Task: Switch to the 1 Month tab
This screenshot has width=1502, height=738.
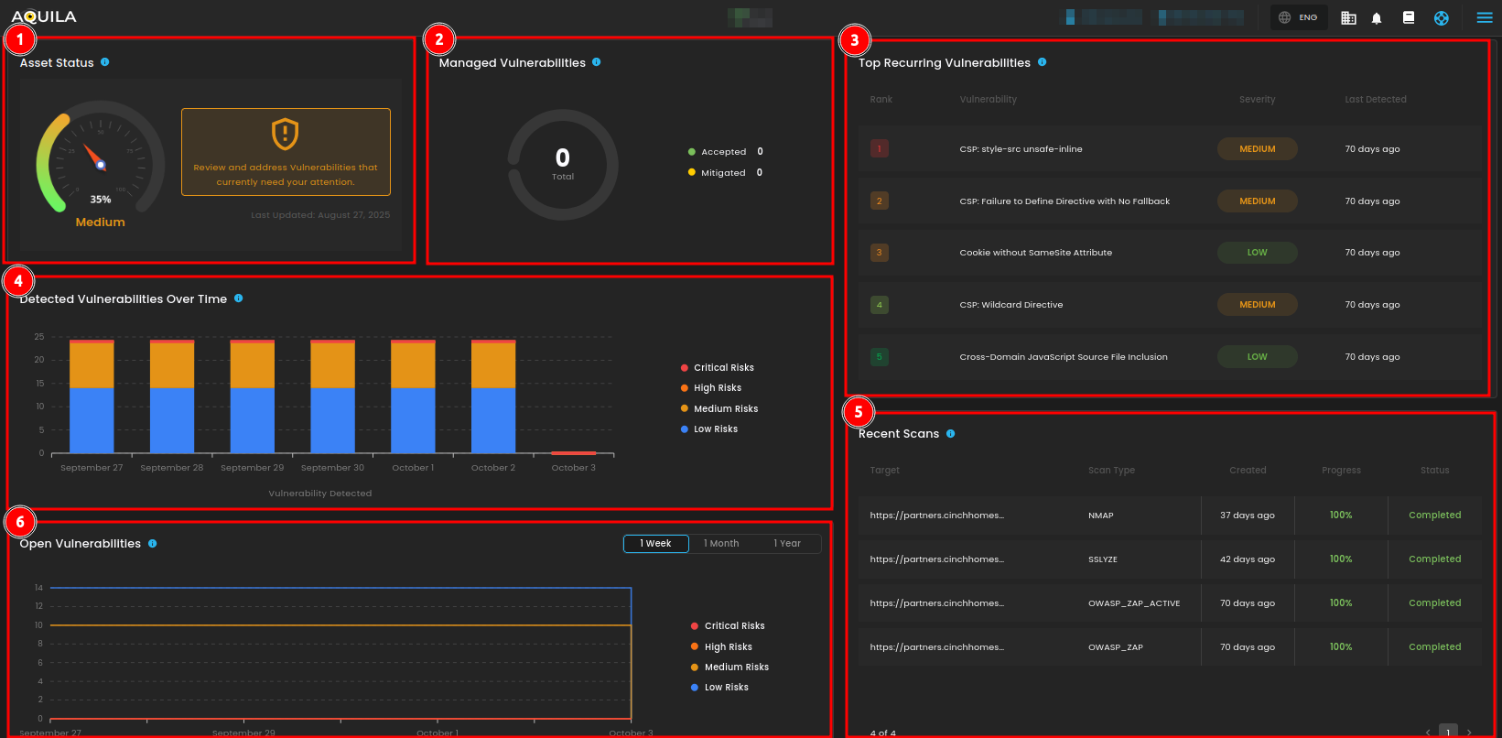Action: point(721,544)
